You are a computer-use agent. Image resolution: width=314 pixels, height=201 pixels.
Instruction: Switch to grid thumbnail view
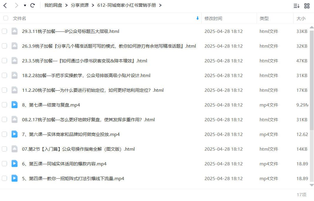coord(307,6)
